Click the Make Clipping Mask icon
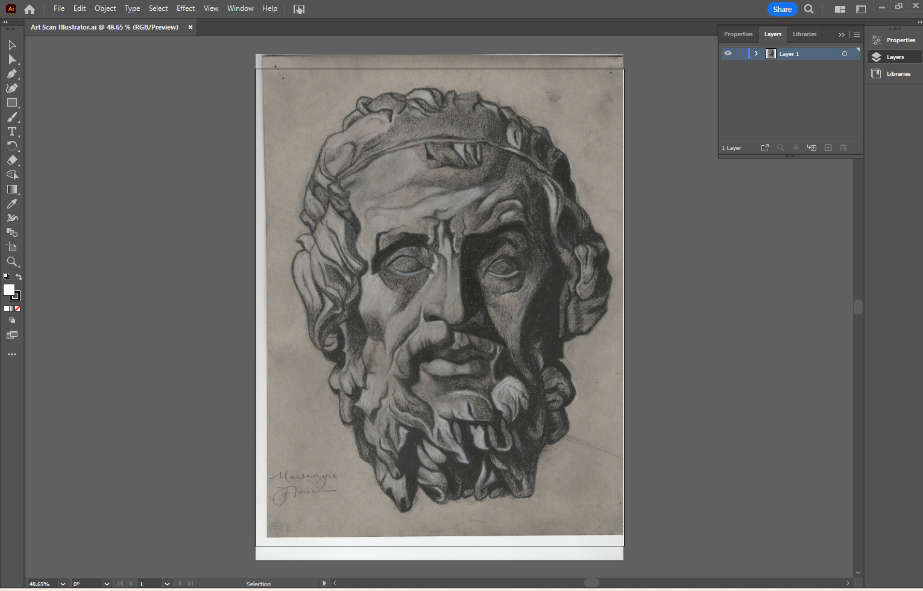 [x=796, y=148]
